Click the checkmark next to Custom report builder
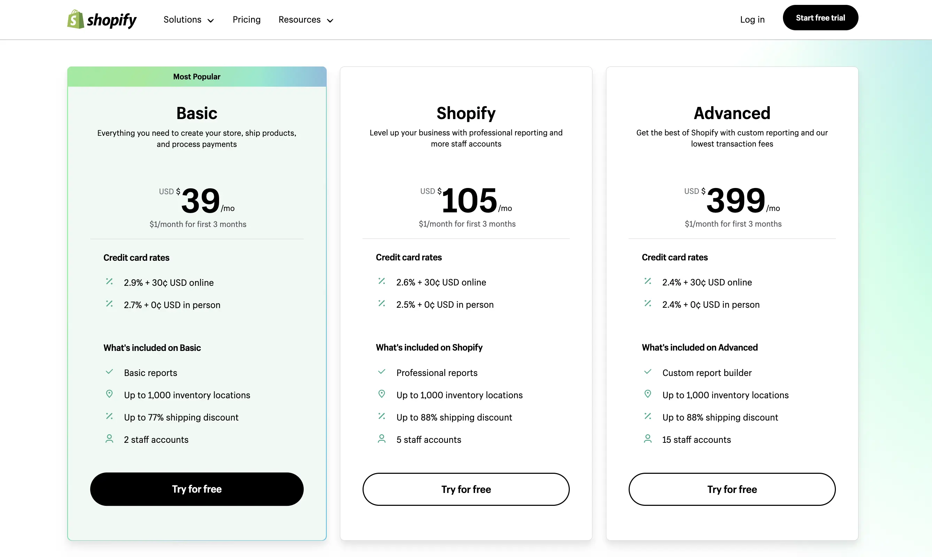This screenshot has height=557, width=932. tap(648, 371)
